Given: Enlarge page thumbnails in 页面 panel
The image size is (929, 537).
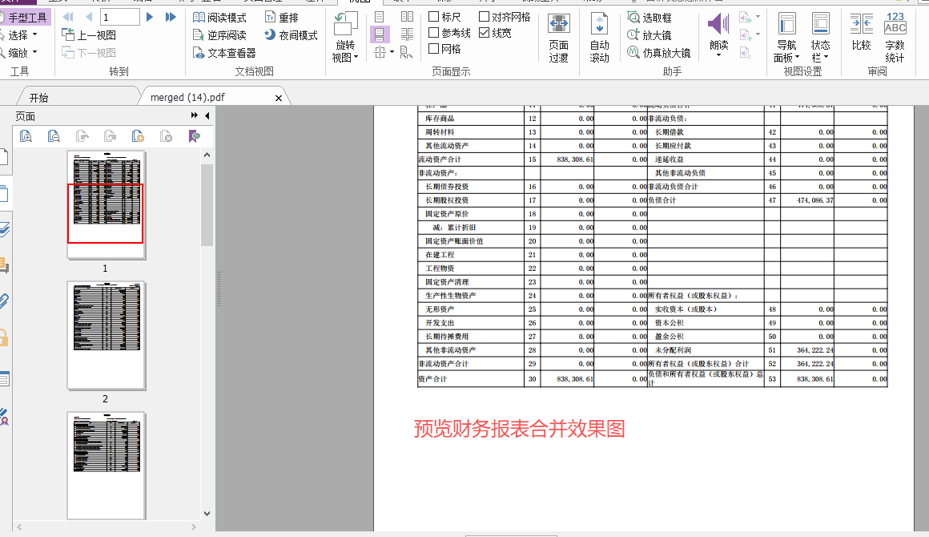Looking at the screenshot, I should 26,136.
